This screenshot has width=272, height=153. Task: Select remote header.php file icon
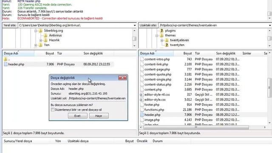coord(142,115)
